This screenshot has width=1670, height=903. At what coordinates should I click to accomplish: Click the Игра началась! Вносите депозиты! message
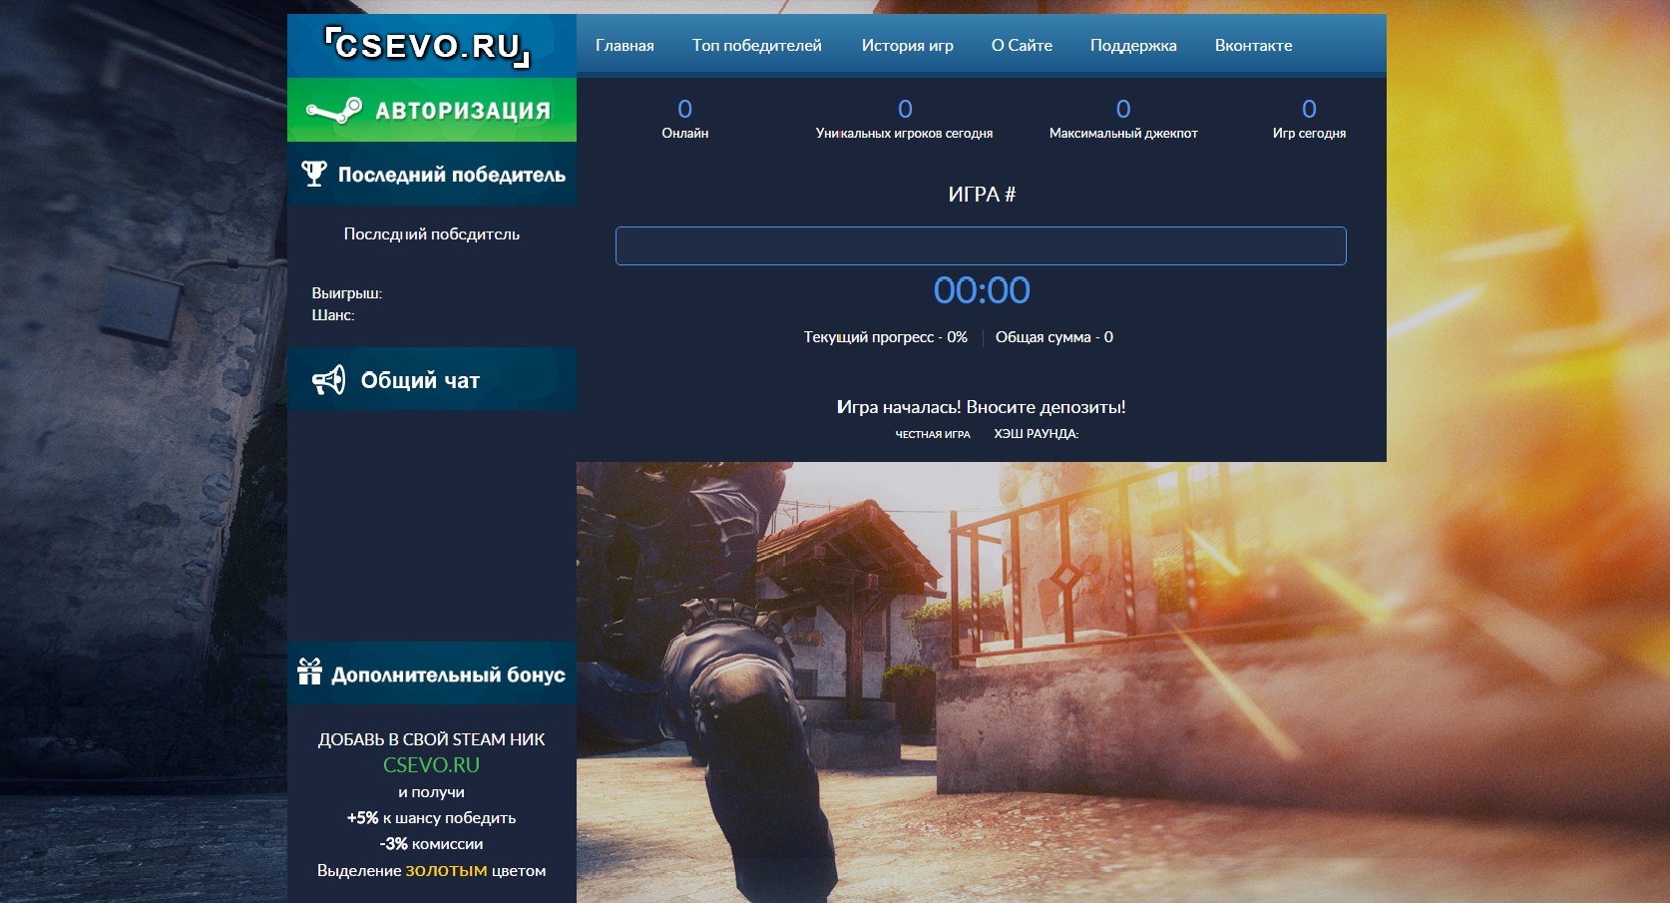pos(981,407)
